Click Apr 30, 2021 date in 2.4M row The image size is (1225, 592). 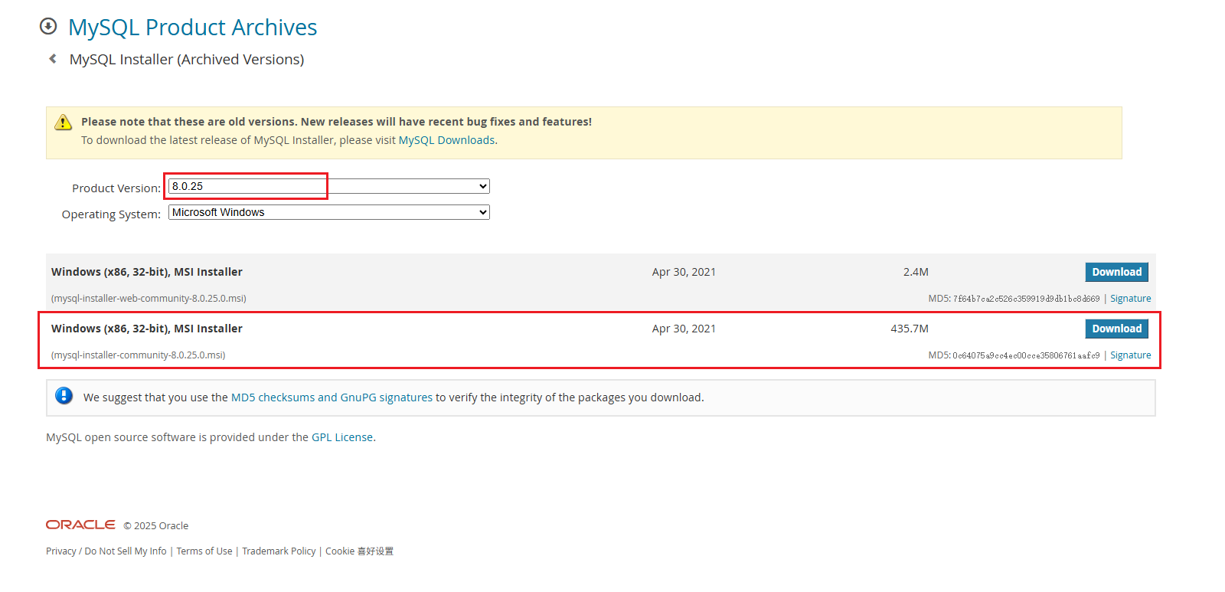click(x=684, y=272)
